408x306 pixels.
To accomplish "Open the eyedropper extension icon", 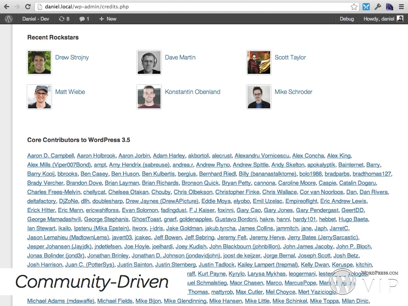I will [x=378, y=7].
